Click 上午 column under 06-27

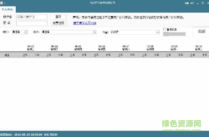click(x=121, y=55)
